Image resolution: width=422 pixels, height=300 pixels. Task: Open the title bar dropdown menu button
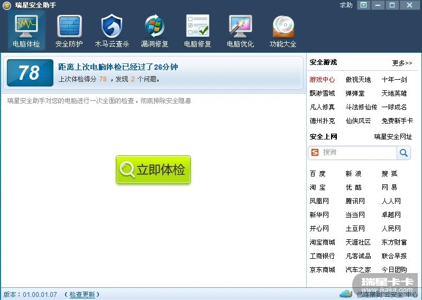[364, 5]
